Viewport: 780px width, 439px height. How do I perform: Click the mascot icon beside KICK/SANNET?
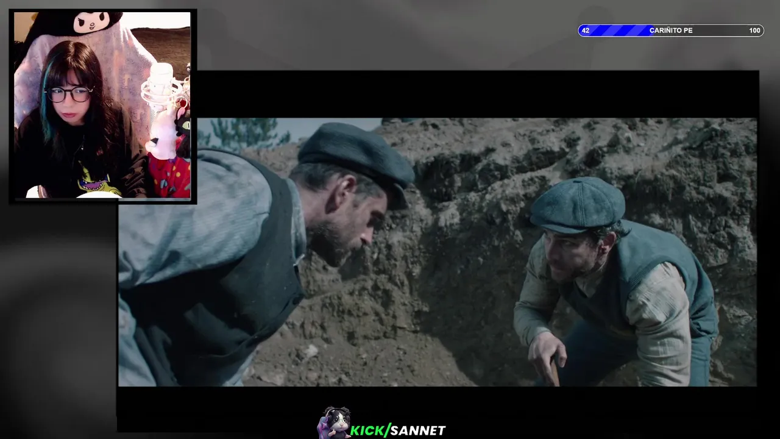[x=333, y=423]
